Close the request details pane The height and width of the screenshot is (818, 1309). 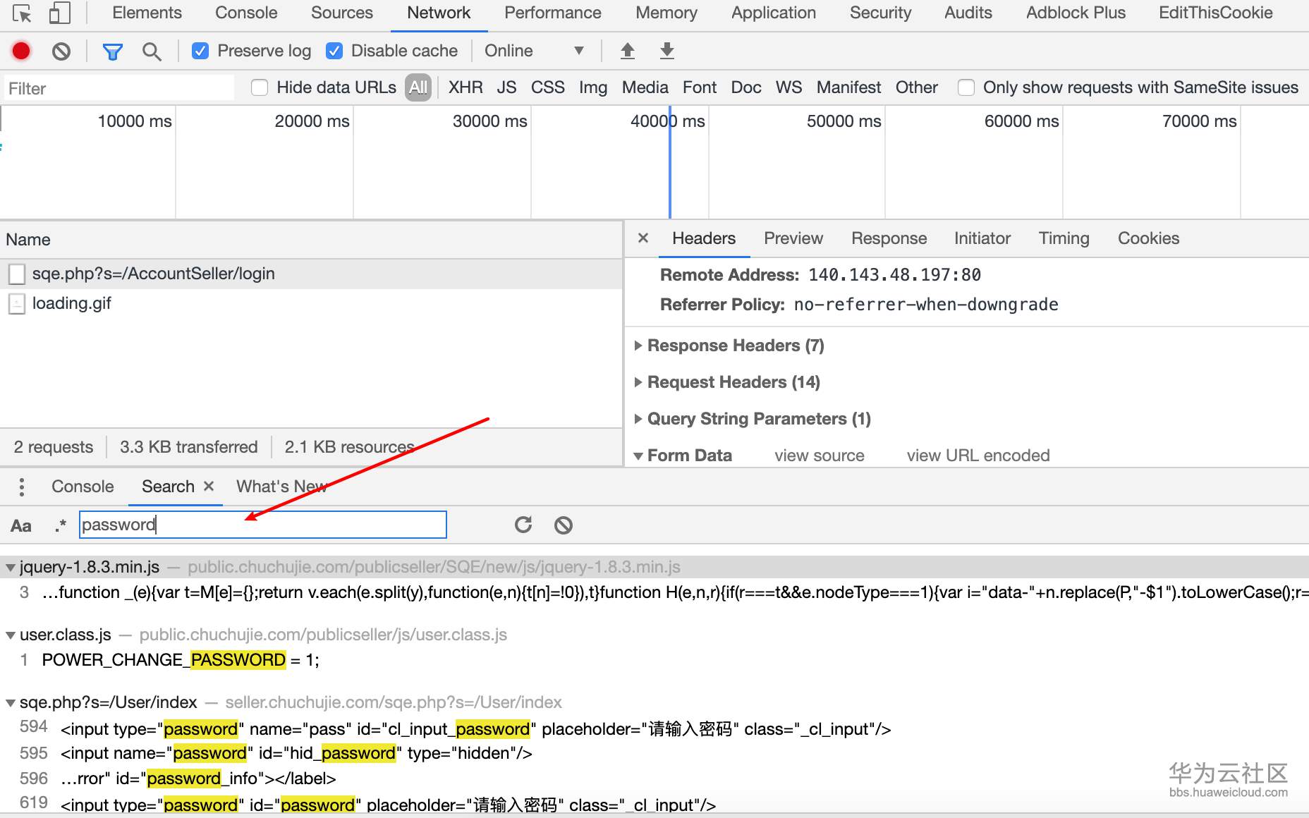[643, 238]
